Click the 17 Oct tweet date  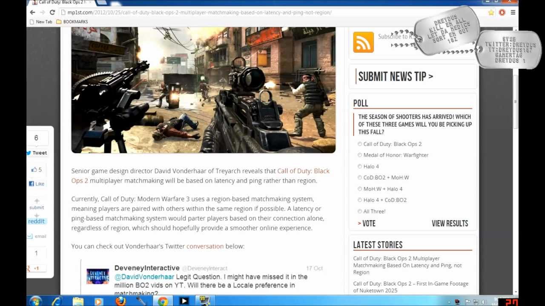tap(314, 268)
